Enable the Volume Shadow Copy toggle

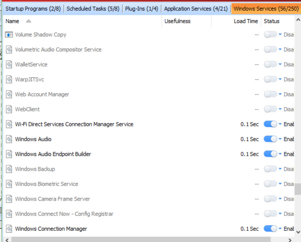point(270,35)
